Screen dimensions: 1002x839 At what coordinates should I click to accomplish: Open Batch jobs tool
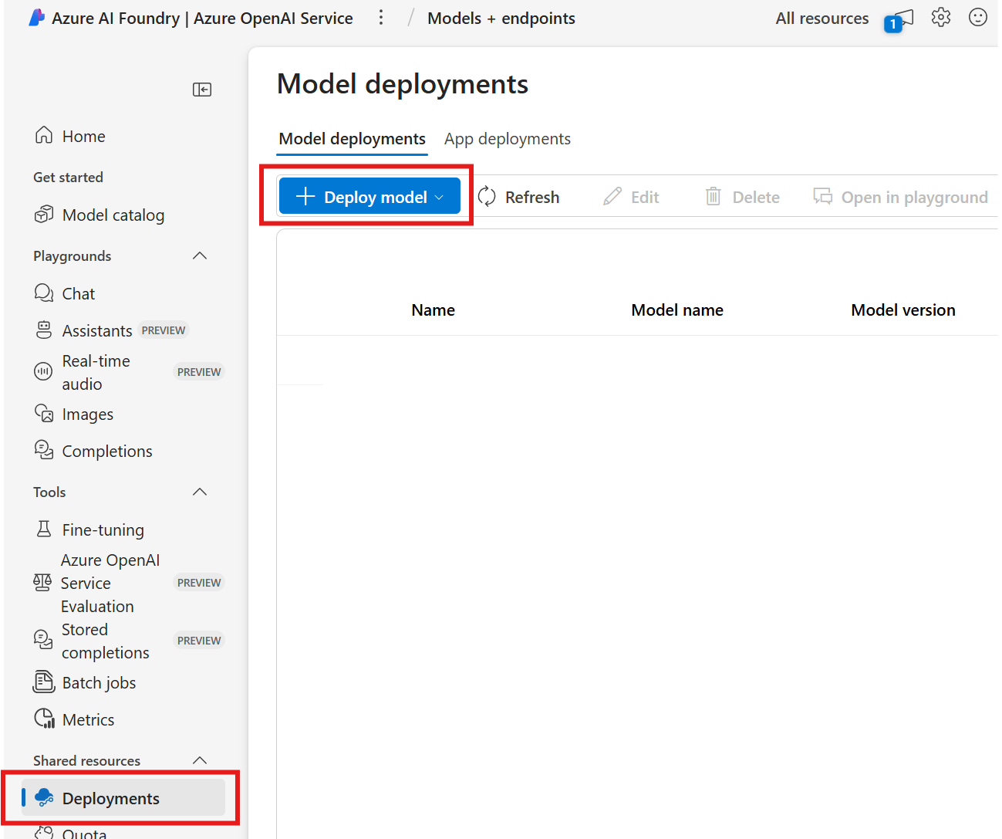99,683
